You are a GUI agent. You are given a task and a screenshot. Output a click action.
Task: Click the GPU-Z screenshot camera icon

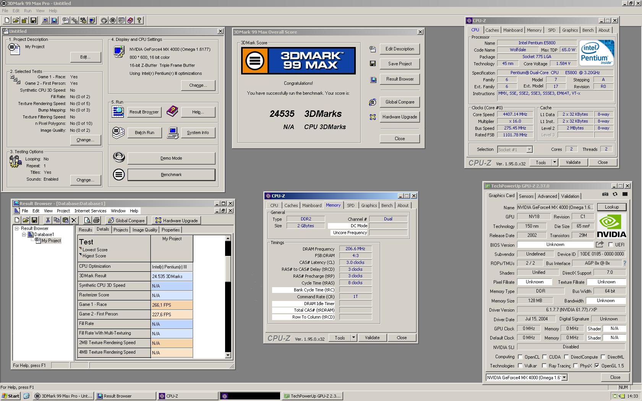click(x=605, y=194)
